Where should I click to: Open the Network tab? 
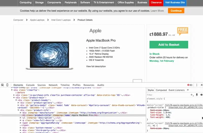click(53, 85)
